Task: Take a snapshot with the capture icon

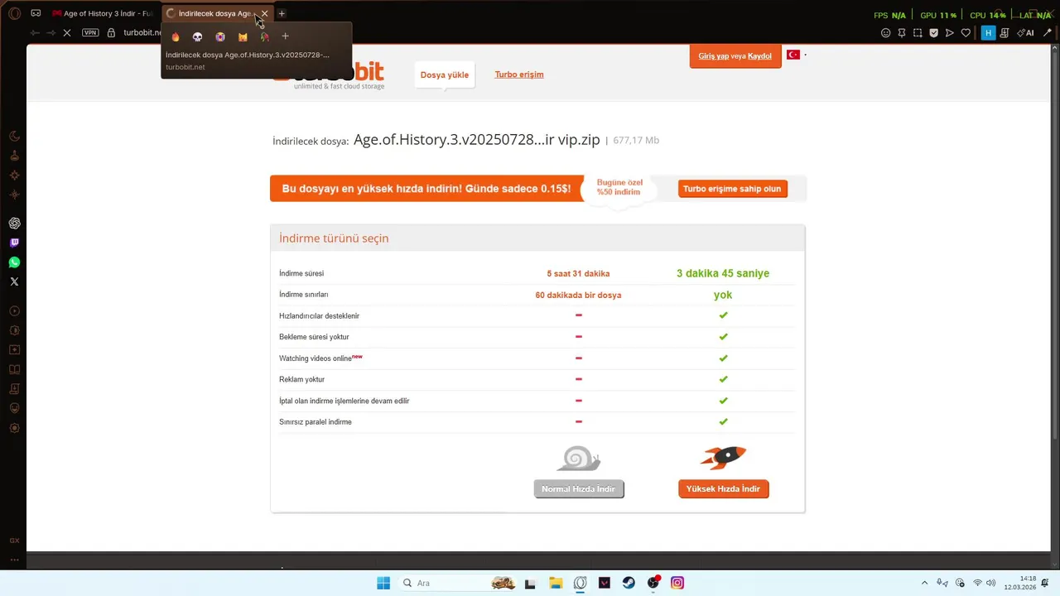Action: (918, 33)
